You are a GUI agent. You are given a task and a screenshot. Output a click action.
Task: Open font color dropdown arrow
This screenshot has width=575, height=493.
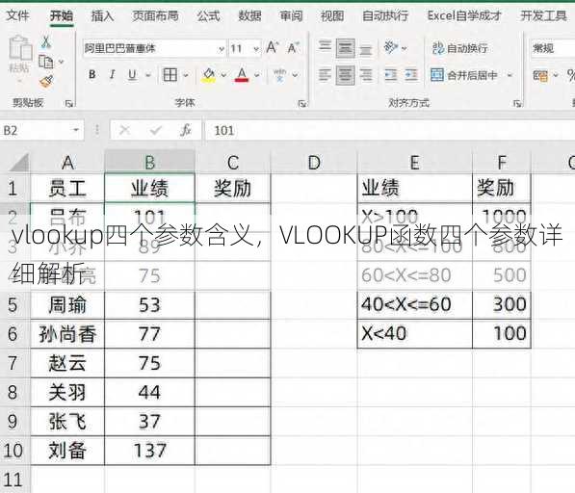point(257,75)
